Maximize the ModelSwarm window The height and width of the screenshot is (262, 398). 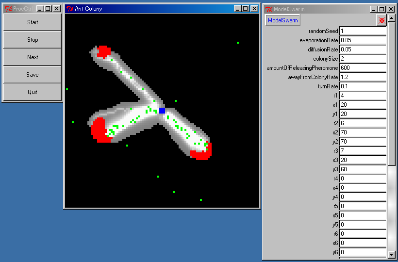tap(382, 9)
